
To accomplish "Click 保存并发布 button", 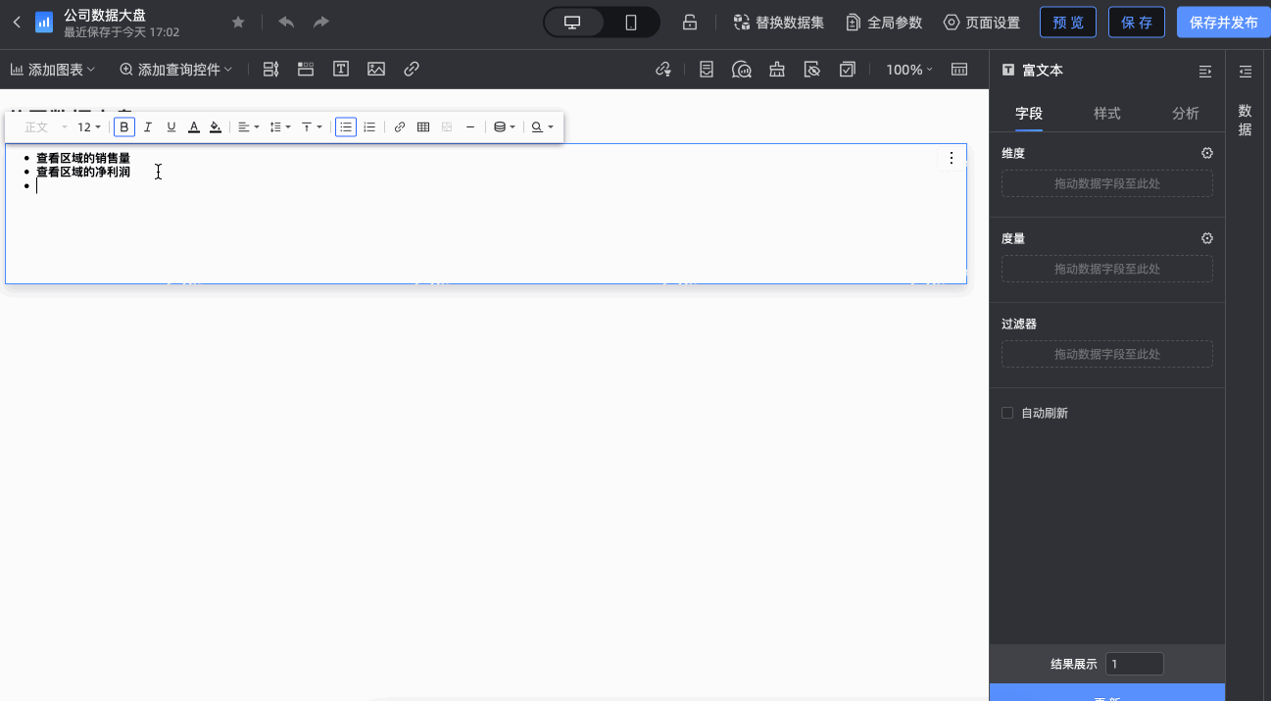I will (x=1223, y=23).
